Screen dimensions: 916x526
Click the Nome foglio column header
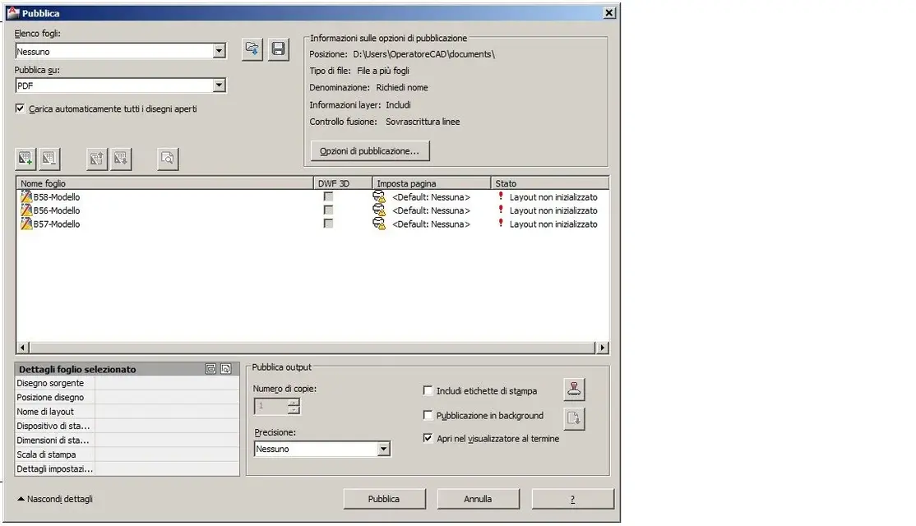164,183
